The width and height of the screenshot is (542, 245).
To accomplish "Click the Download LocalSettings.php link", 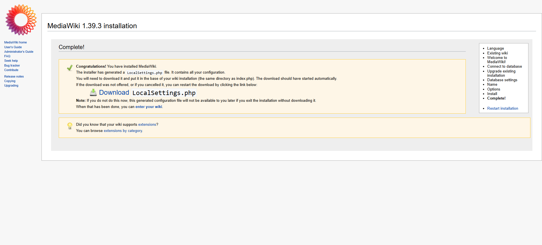I will 147,92.
